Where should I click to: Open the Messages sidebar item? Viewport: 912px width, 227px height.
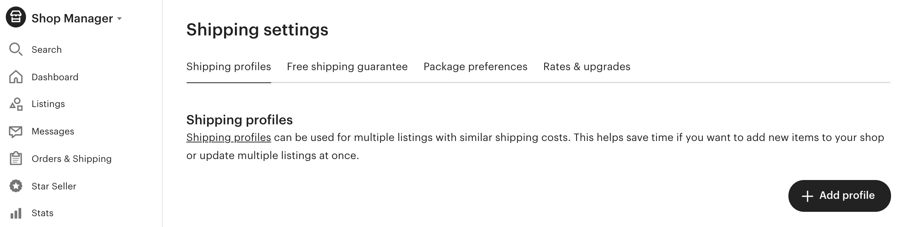point(53,132)
